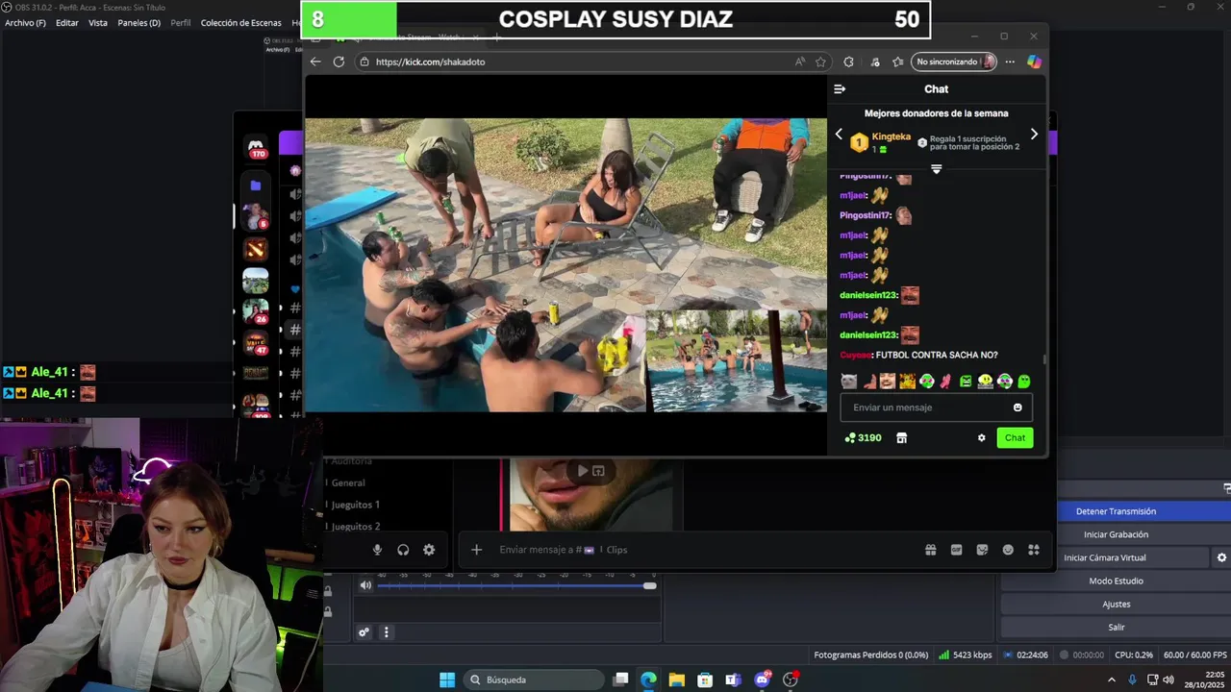Go back in the browser
This screenshot has width=1231, height=692.
315,62
